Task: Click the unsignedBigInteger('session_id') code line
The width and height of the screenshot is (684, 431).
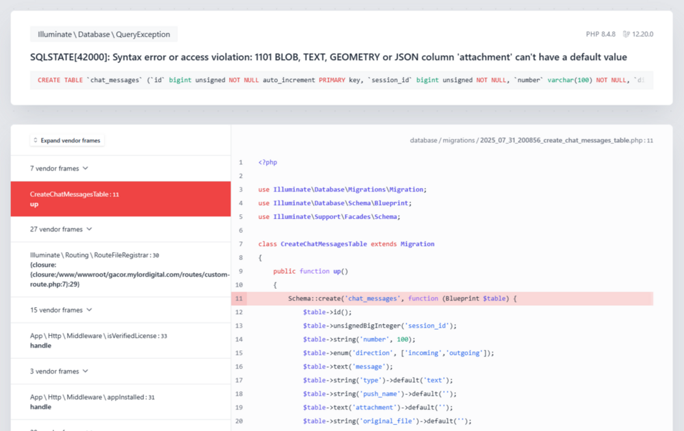Action: pyautogui.click(x=380, y=326)
